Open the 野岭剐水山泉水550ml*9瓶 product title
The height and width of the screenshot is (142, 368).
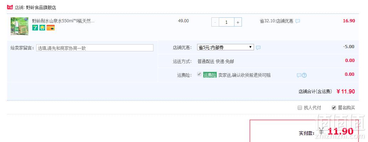tap(63, 21)
